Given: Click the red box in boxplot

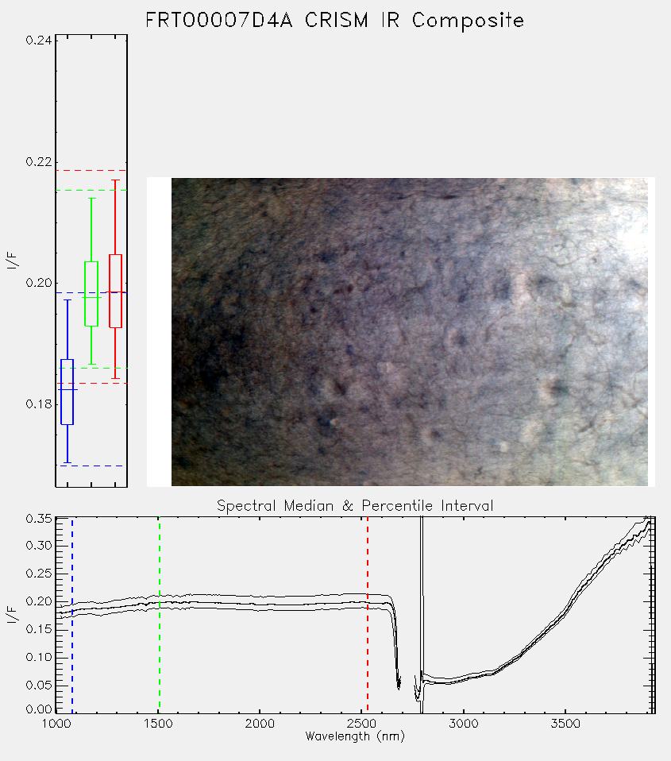Looking at the screenshot, I should coord(115,291).
